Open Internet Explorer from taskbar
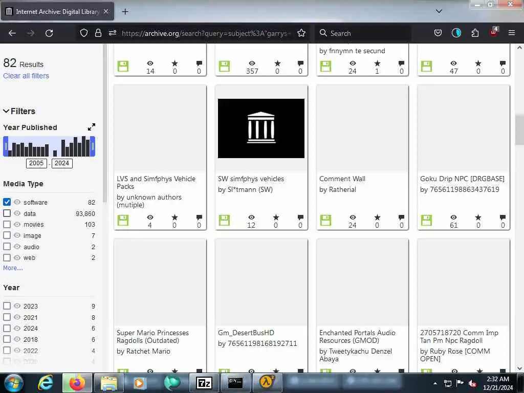 (45, 383)
